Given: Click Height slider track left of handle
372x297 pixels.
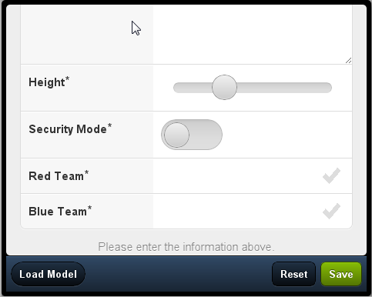Looking at the screenshot, I should point(193,88).
